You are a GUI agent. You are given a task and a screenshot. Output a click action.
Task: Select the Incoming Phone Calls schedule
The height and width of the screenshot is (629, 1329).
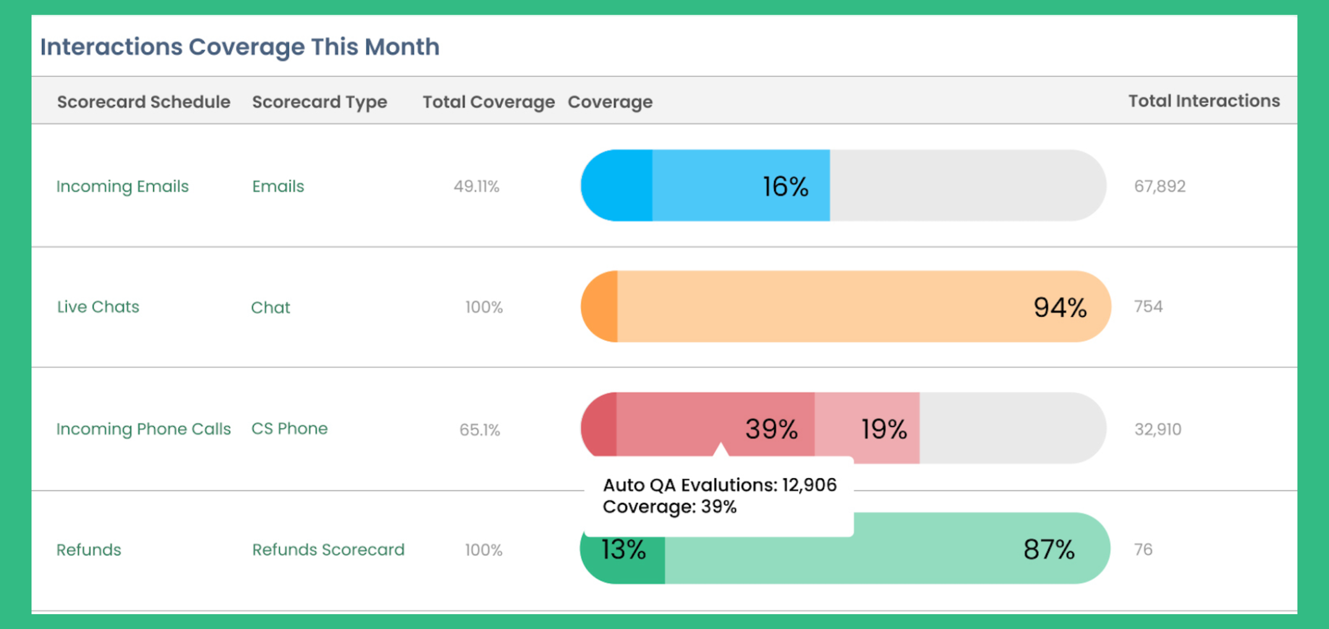coord(143,428)
